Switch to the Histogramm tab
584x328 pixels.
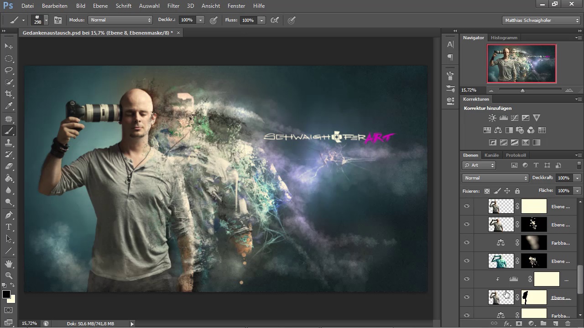tap(504, 38)
